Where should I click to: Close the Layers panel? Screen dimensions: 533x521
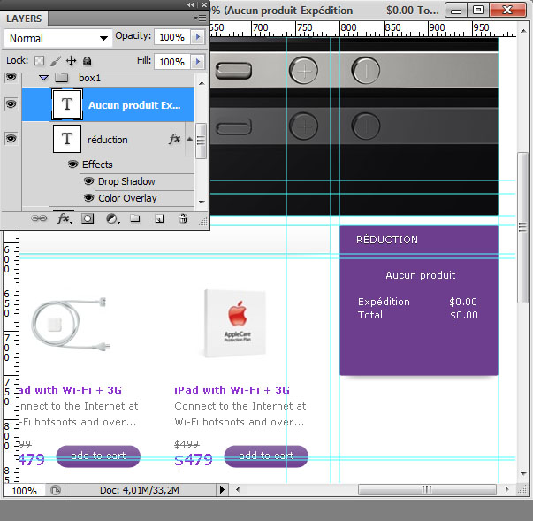click(204, 4)
